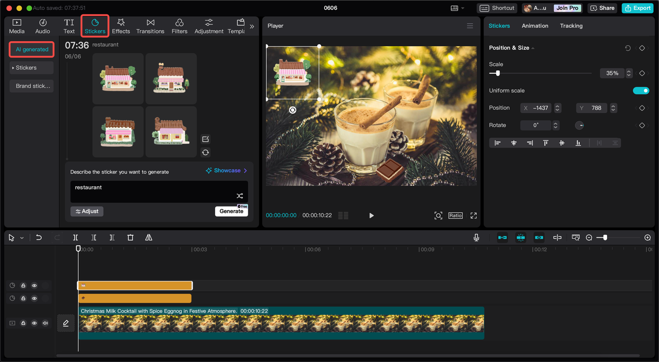Open the Player panel menu
Image resolution: width=659 pixels, height=362 pixels.
(470, 26)
